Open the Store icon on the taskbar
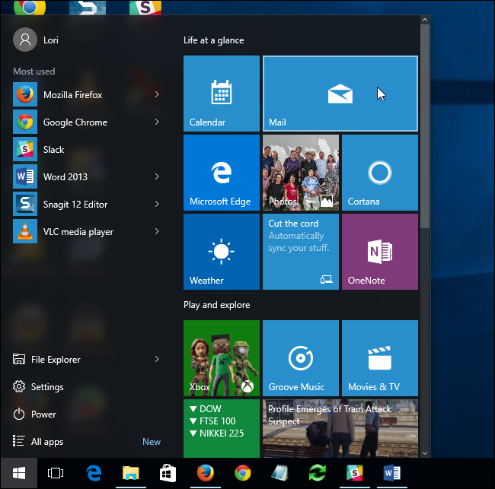This screenshot has width=495, height=489. [168, 473]
